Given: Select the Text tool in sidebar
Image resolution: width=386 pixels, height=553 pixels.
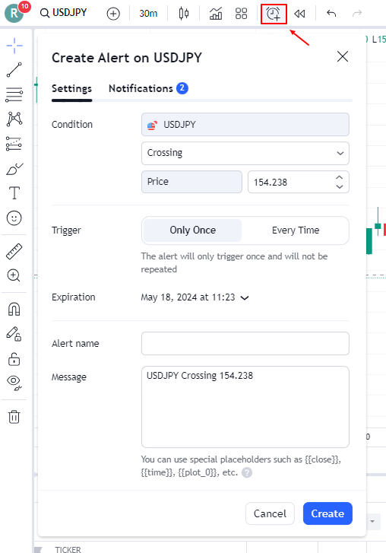Looking at the screenshot, I should (14, 193).
